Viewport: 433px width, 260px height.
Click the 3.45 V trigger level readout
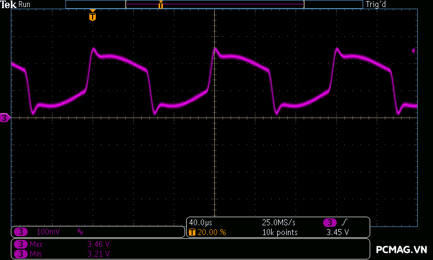tap(337, 232)
